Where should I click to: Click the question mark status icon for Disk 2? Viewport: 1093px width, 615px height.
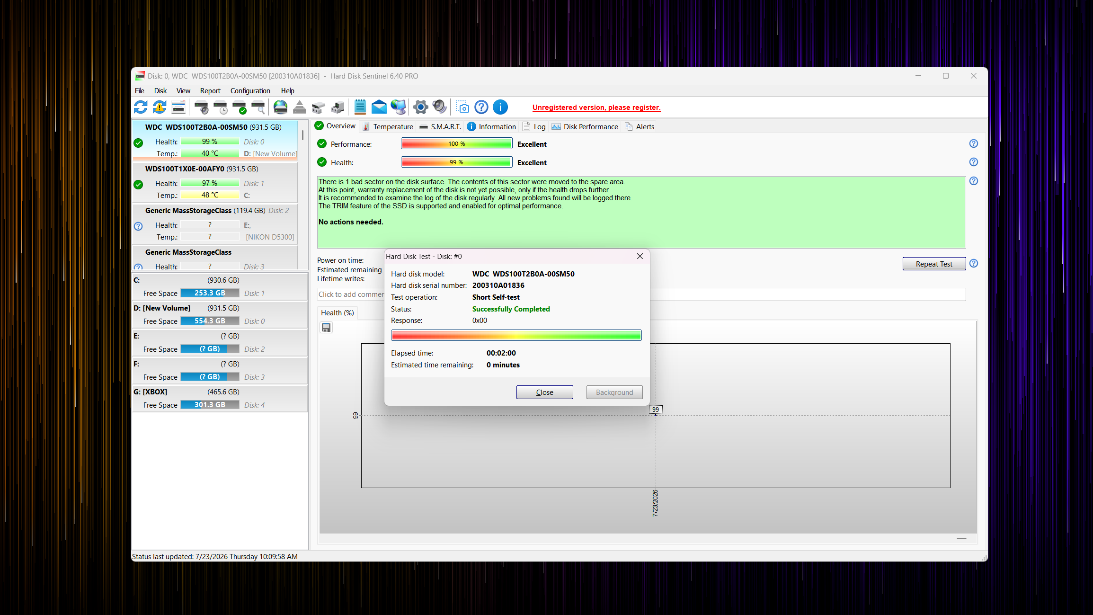tap(138, 226)
